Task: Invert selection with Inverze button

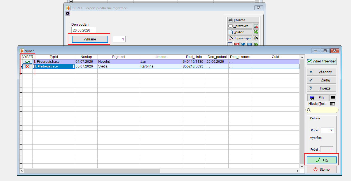Action: [x=322, y=88]
